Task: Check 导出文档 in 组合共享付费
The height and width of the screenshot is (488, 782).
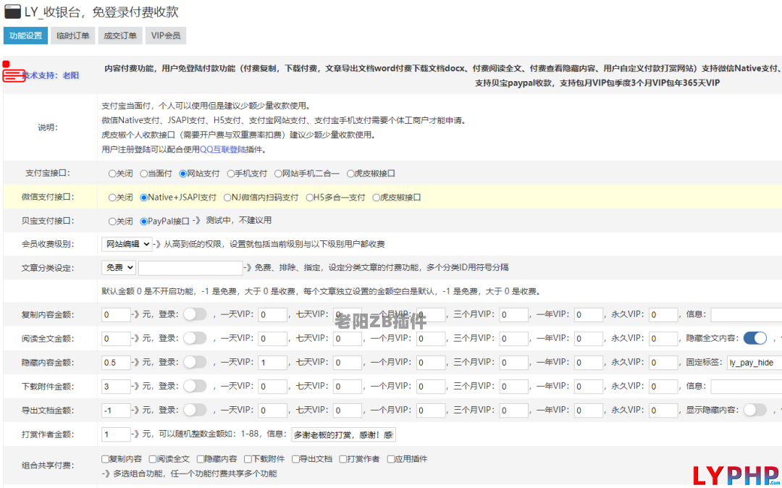Action: pos(295,459)
